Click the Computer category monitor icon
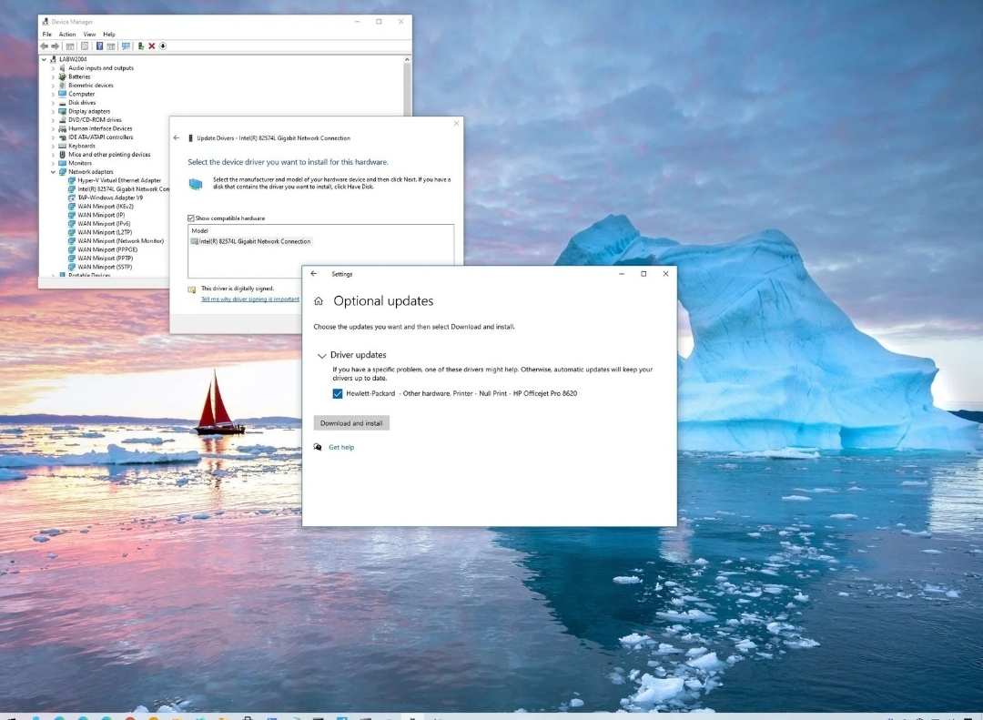The height and width of the screenshot is (720, 983). tap(63, 94)
